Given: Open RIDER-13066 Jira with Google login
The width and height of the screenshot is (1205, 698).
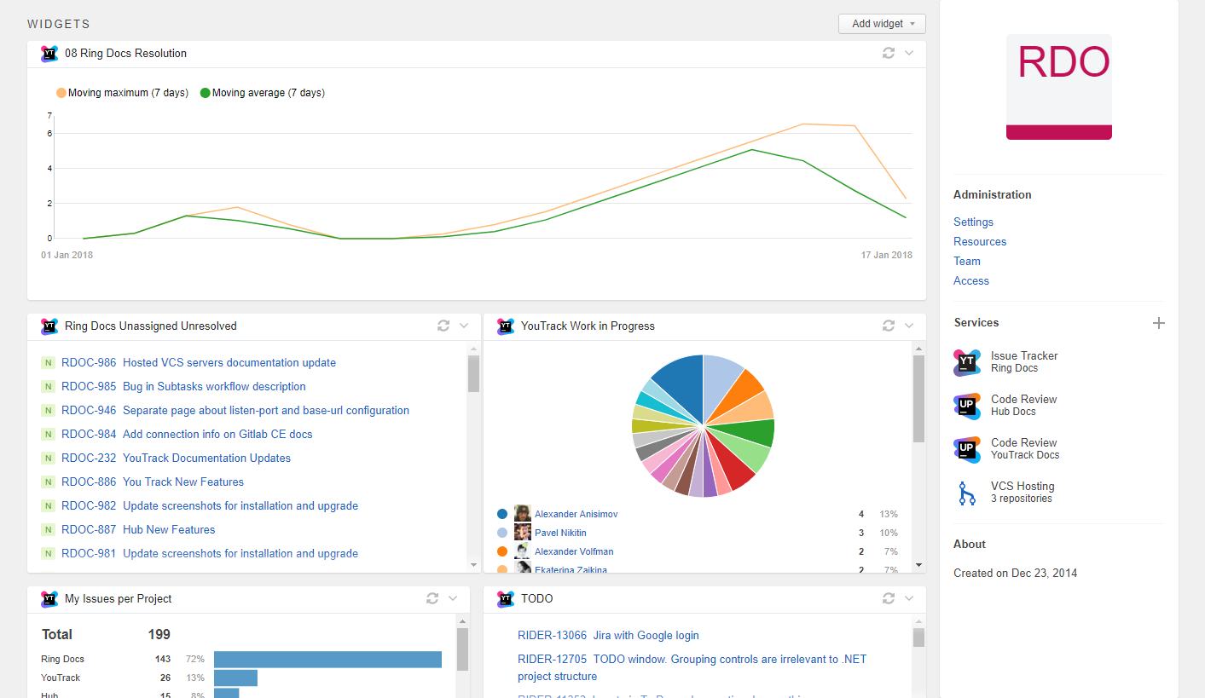Looking at the screenshot, I should click(x=608, y=636).
